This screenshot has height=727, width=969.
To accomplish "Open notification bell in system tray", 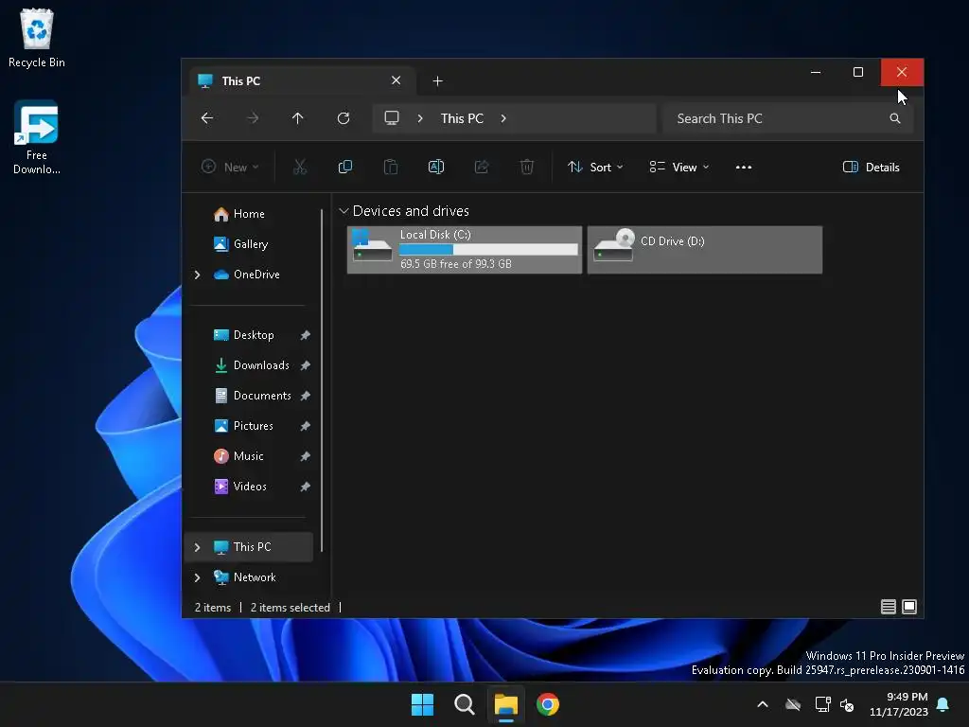I will click(943, 704).
